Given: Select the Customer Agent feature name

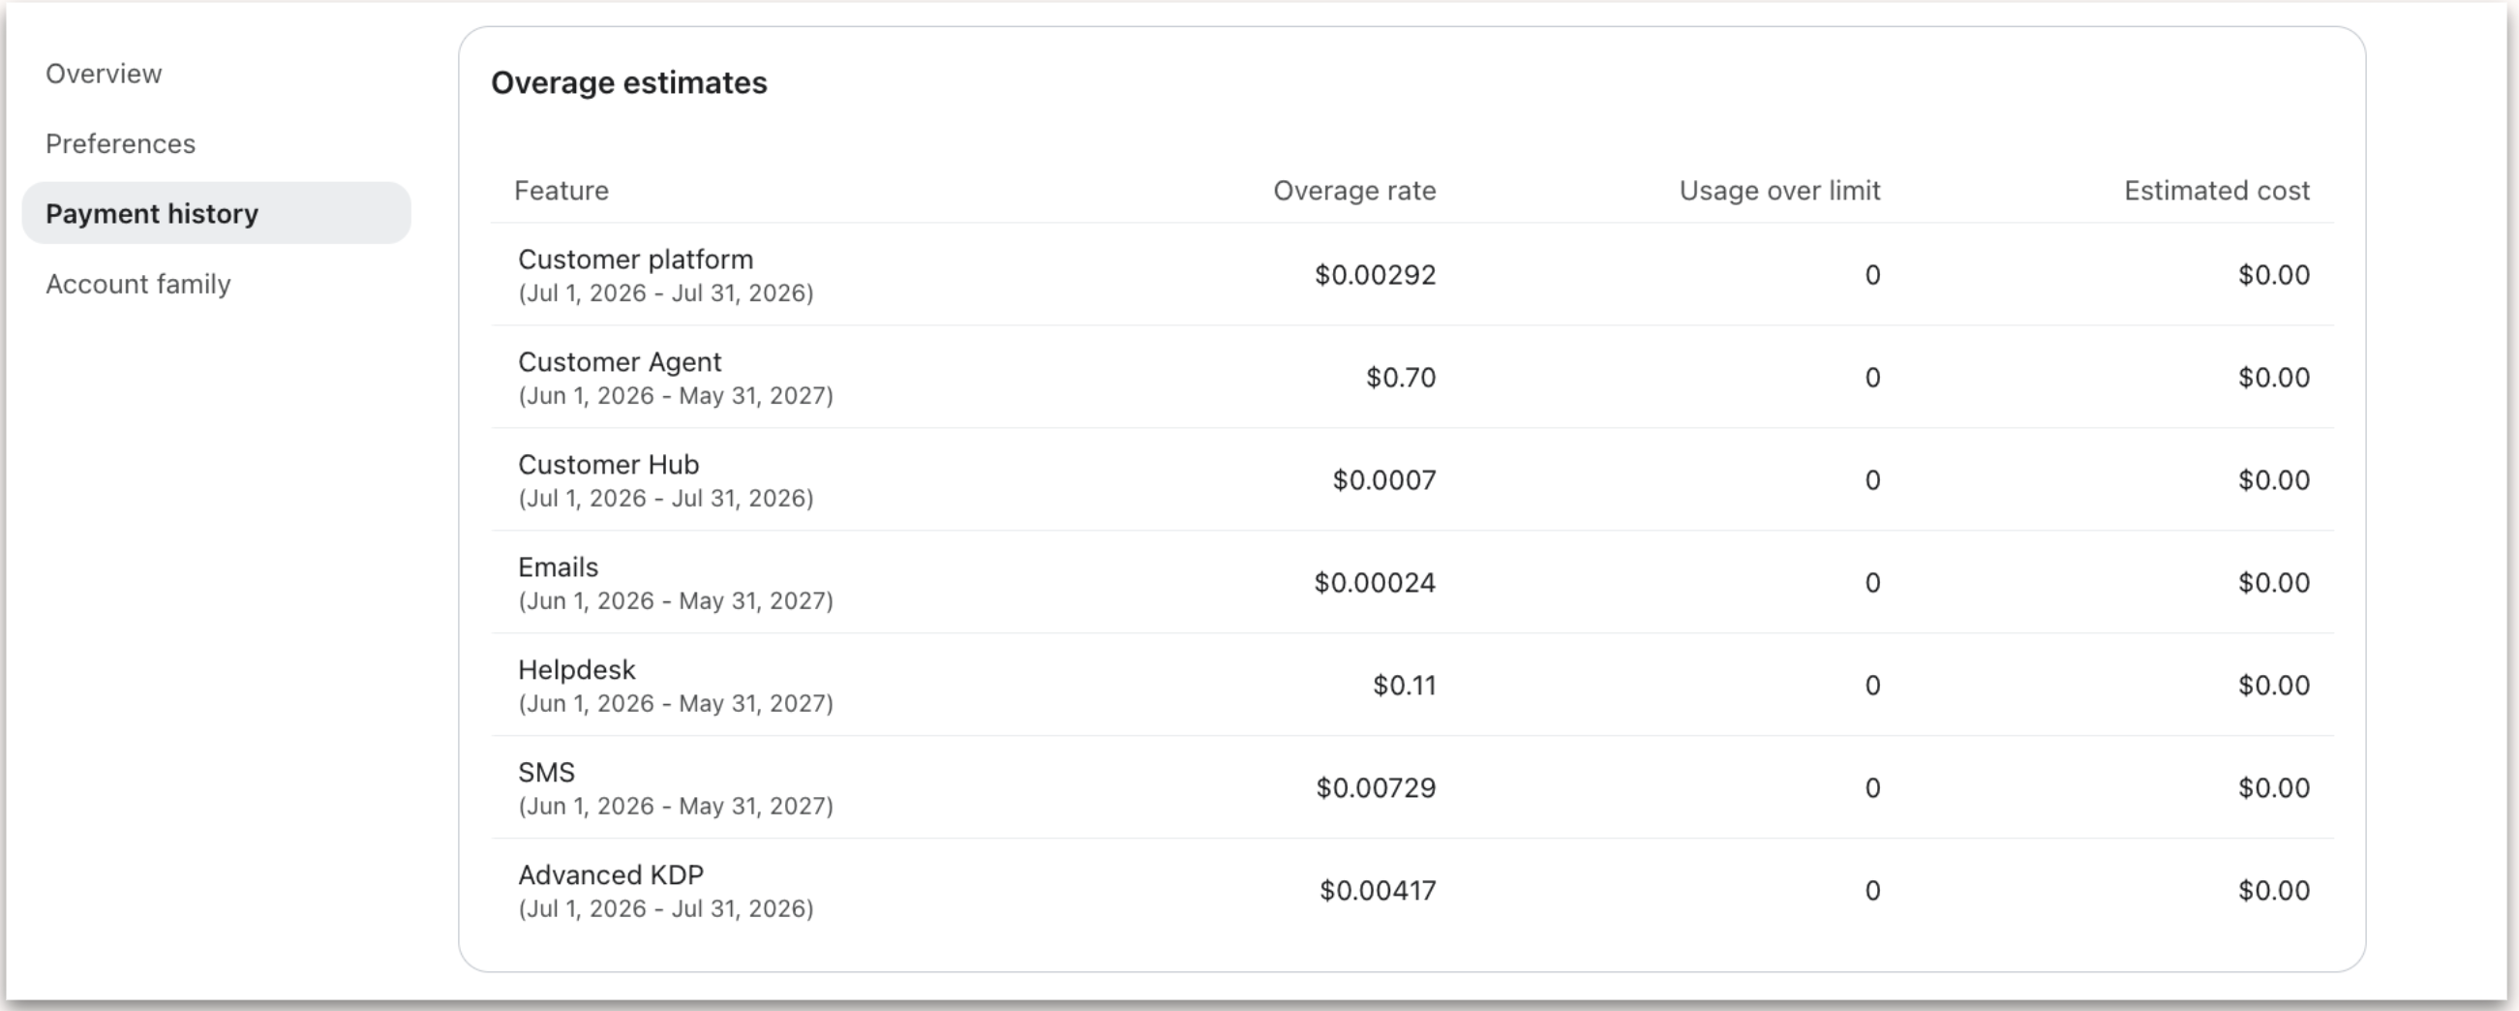Looking at the screenshot, I should (619, 362).
